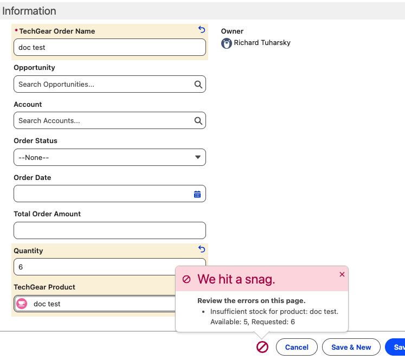
Task: Expand the Order Status dropdown
Action: coord(110,158)
